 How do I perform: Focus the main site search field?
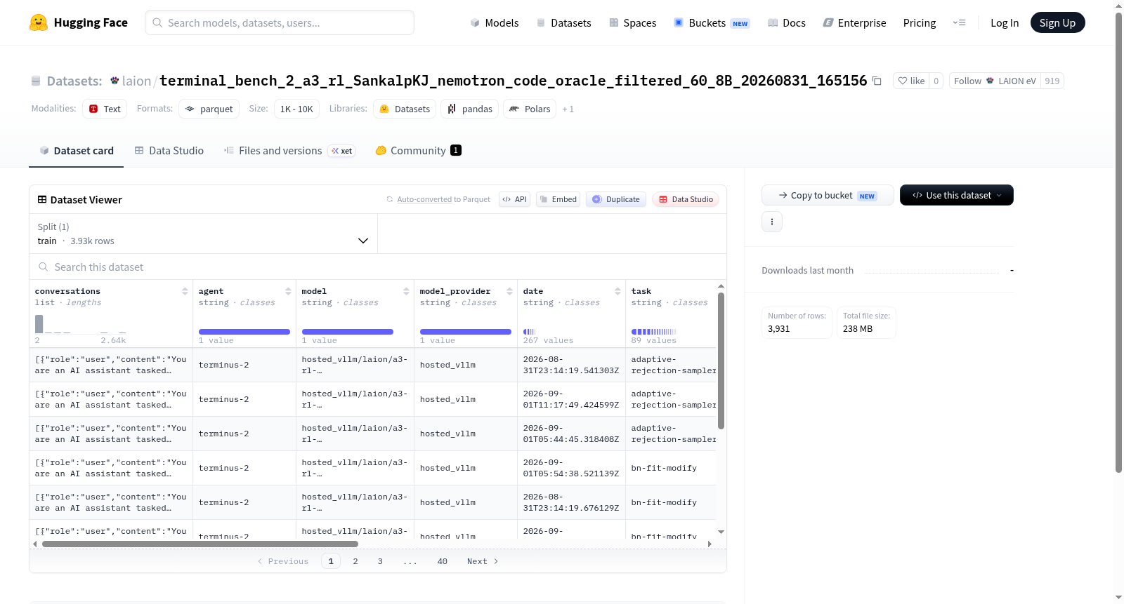tap(280, 22)
